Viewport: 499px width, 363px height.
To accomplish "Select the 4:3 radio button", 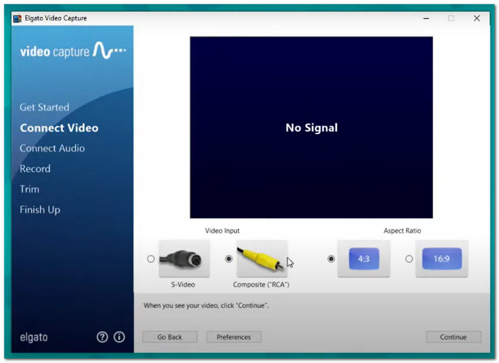I will (x=330, y=258).
